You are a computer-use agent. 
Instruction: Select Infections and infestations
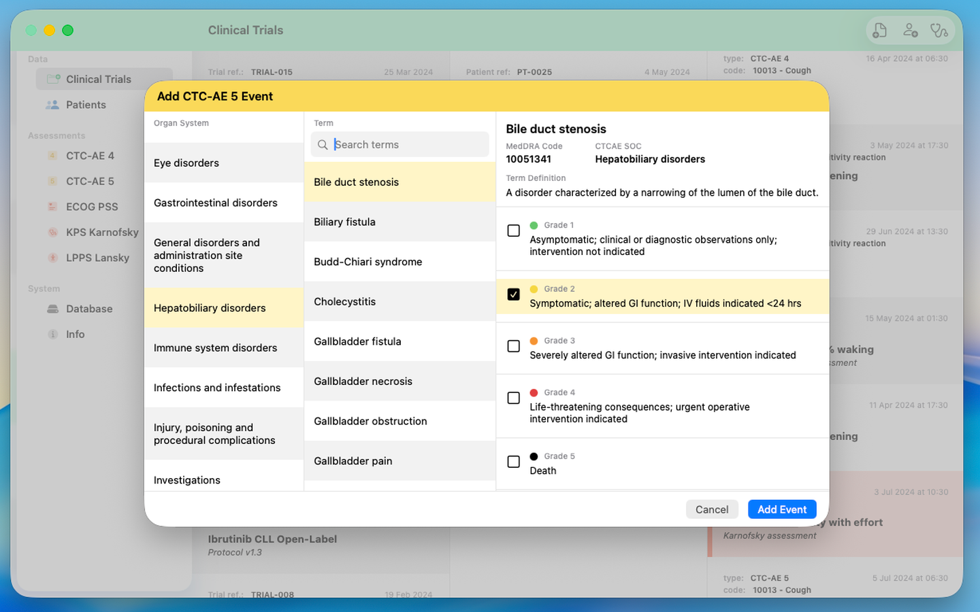[x=224, y=388]
